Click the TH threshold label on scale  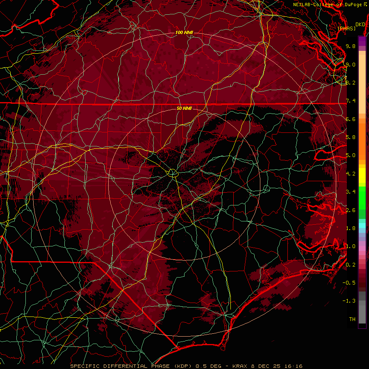(352, 319)
